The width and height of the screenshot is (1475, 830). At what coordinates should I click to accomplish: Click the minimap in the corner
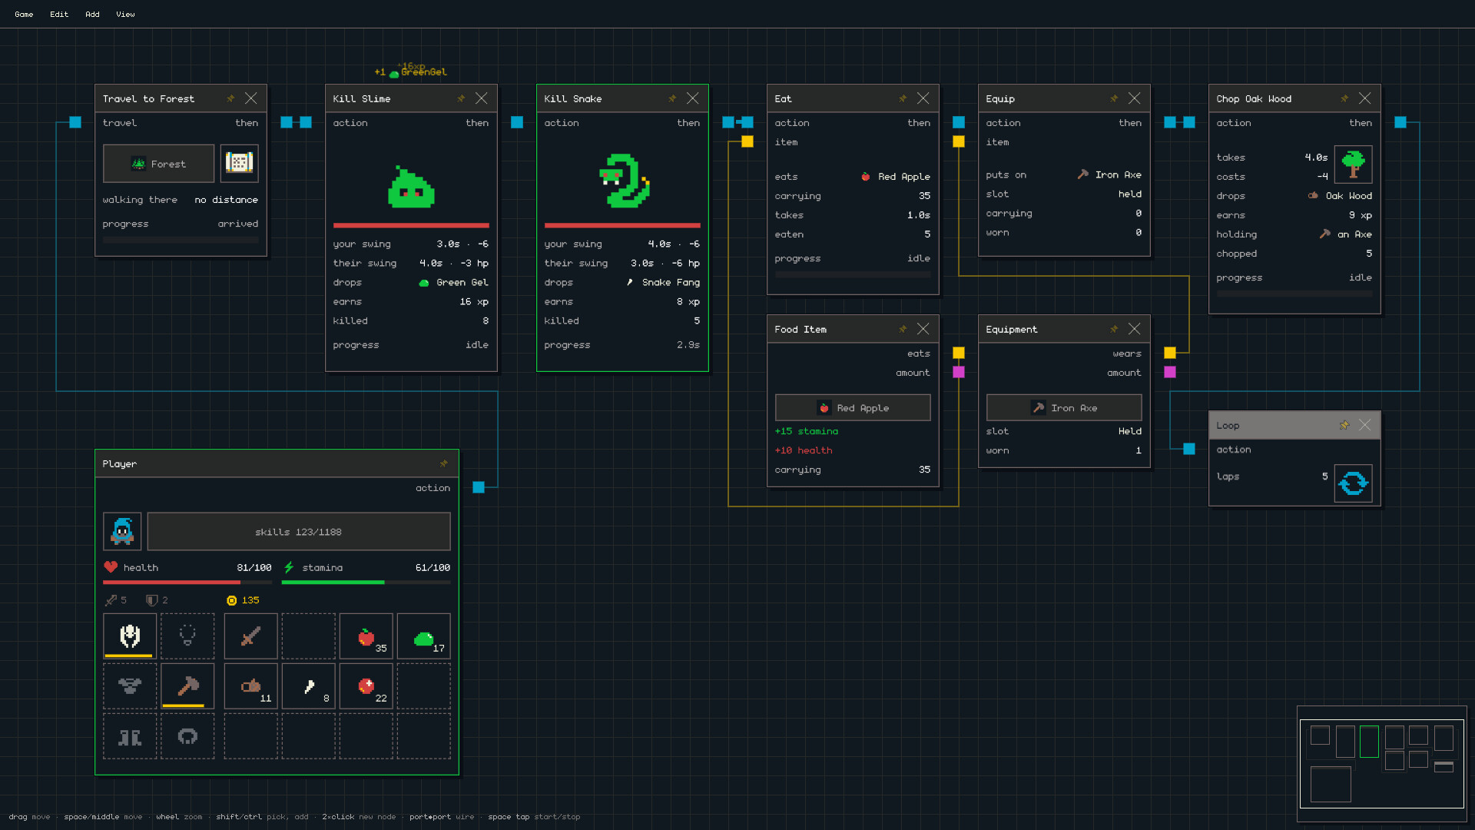click(1381, 764)
